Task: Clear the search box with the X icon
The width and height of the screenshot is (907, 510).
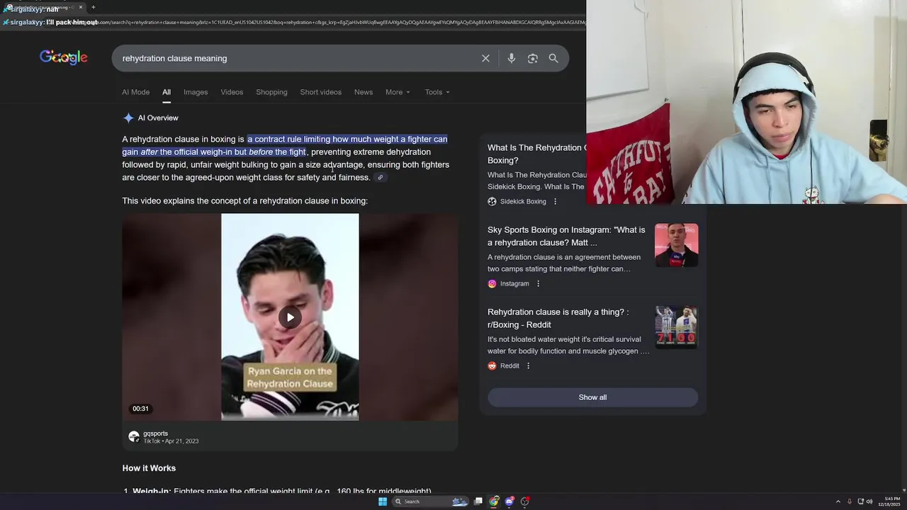Action: tap(485, 58)
